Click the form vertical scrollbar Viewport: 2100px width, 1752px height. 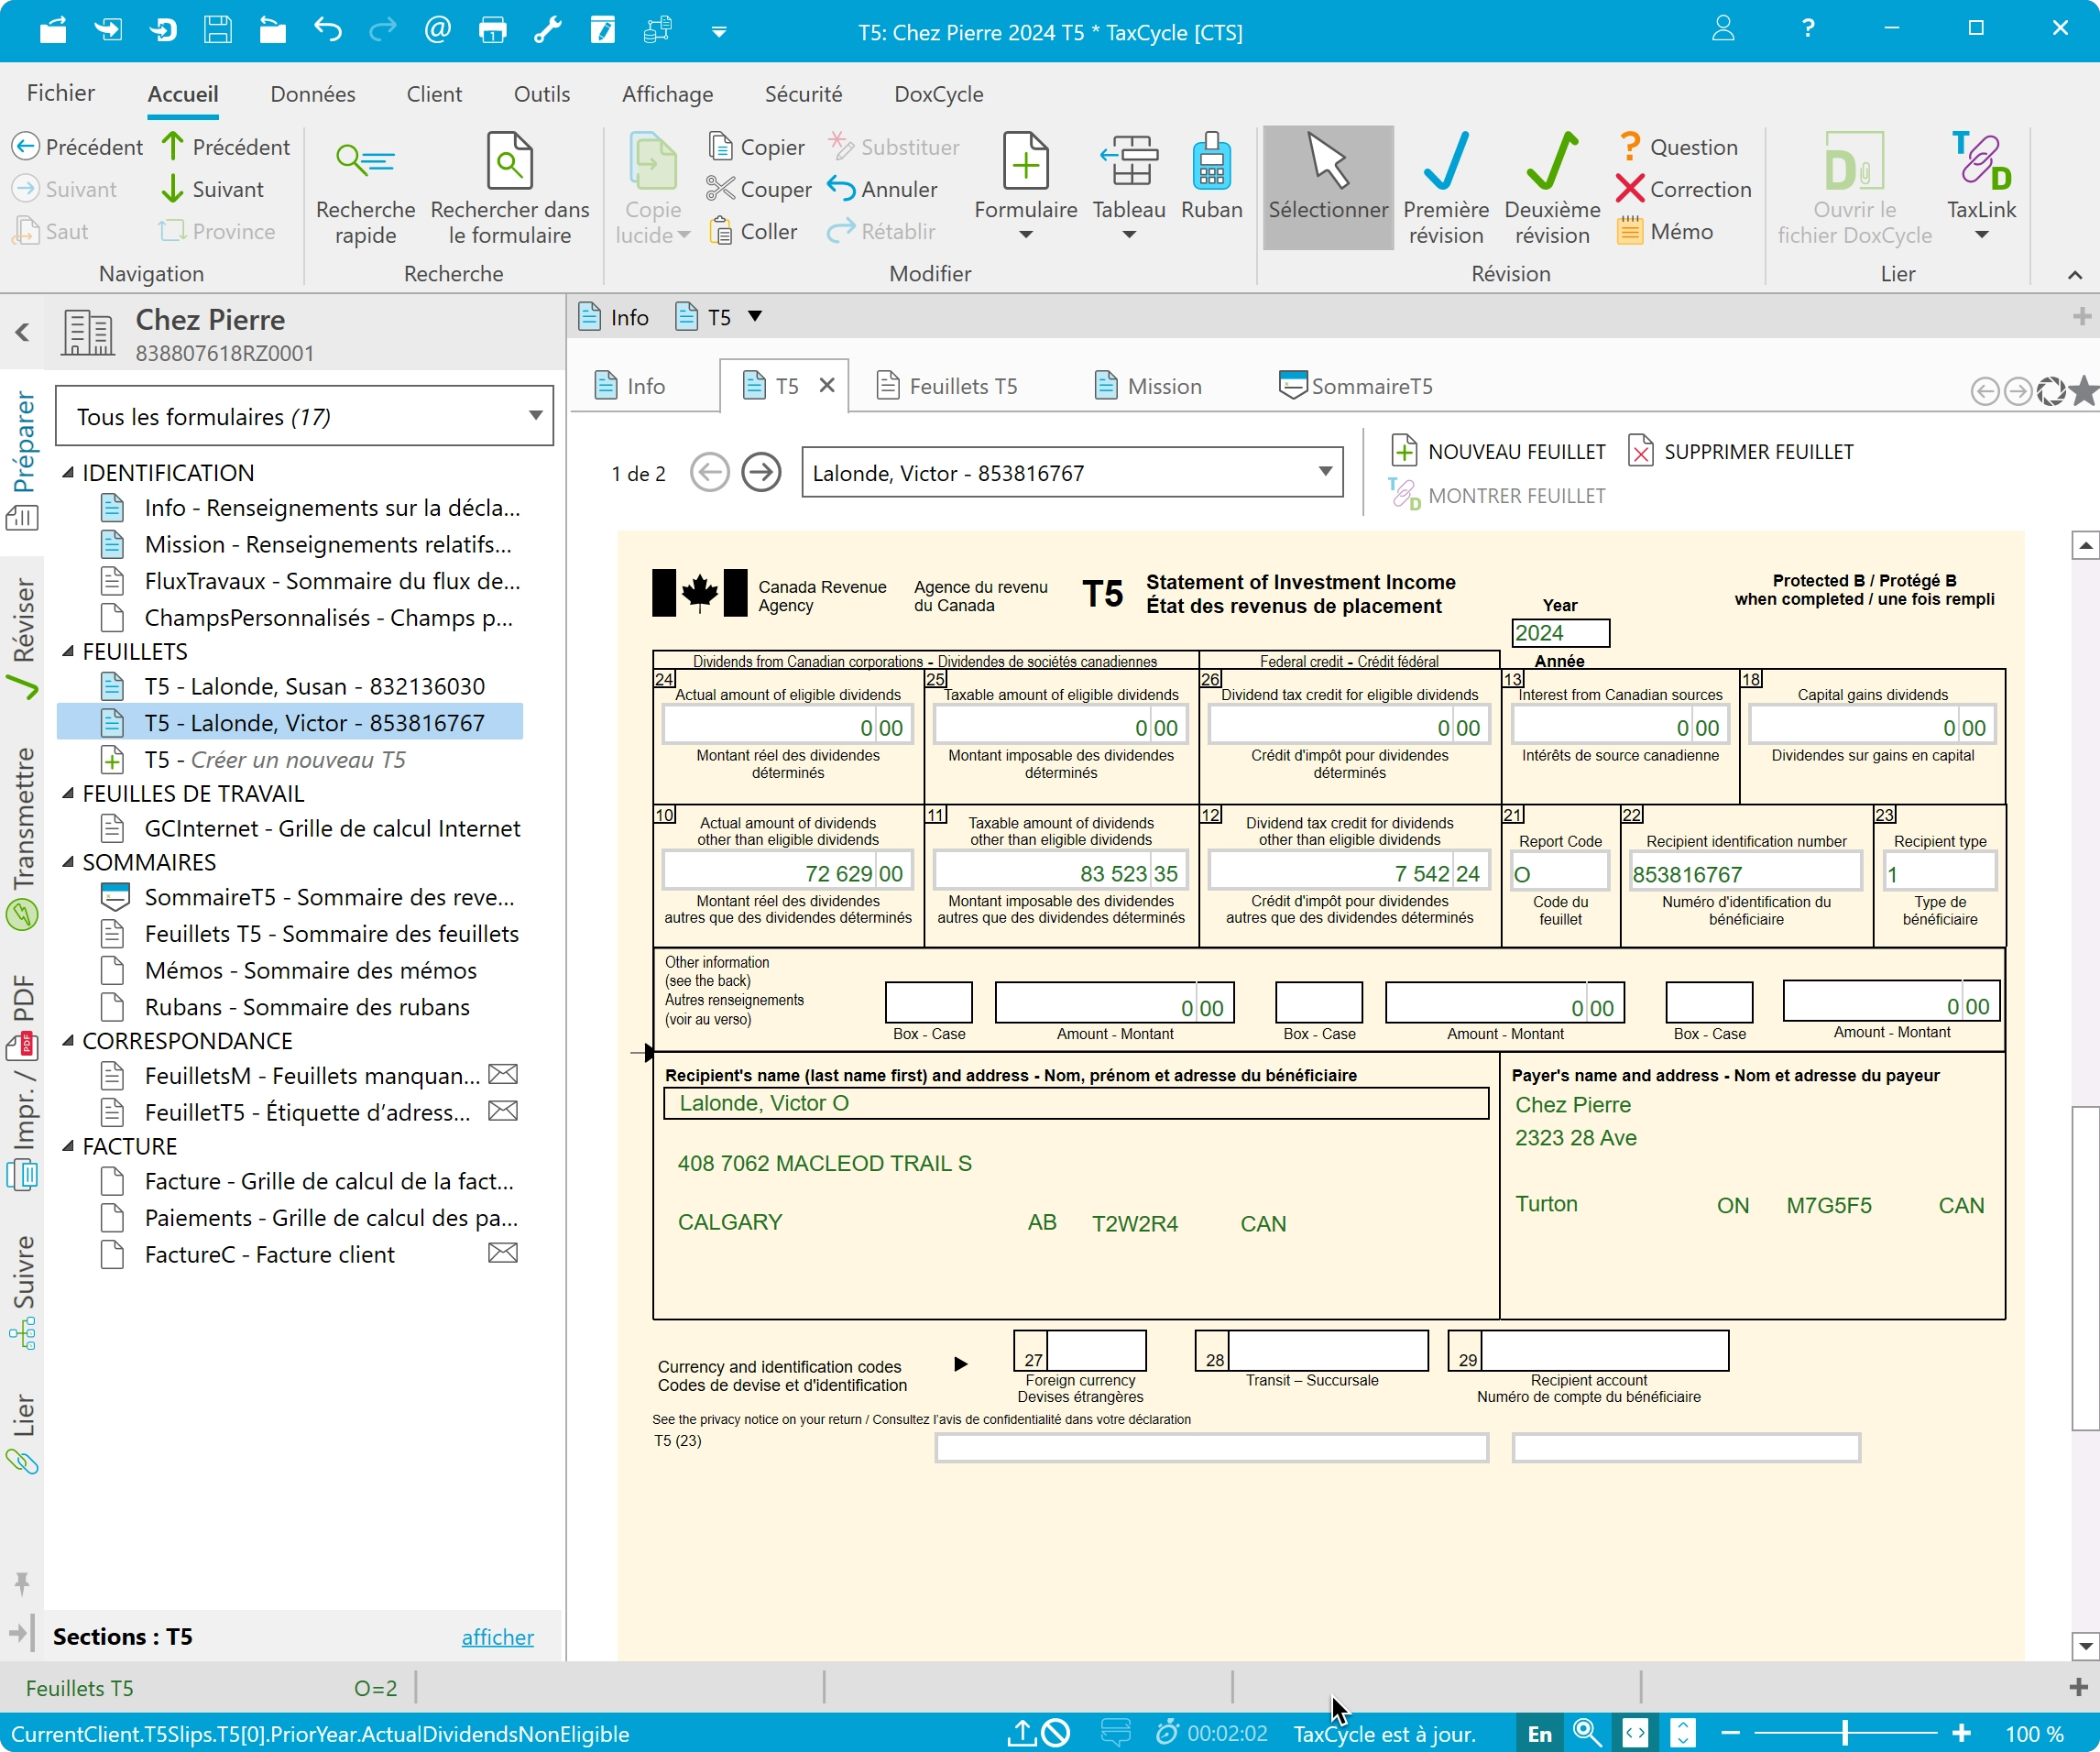2084,1268
